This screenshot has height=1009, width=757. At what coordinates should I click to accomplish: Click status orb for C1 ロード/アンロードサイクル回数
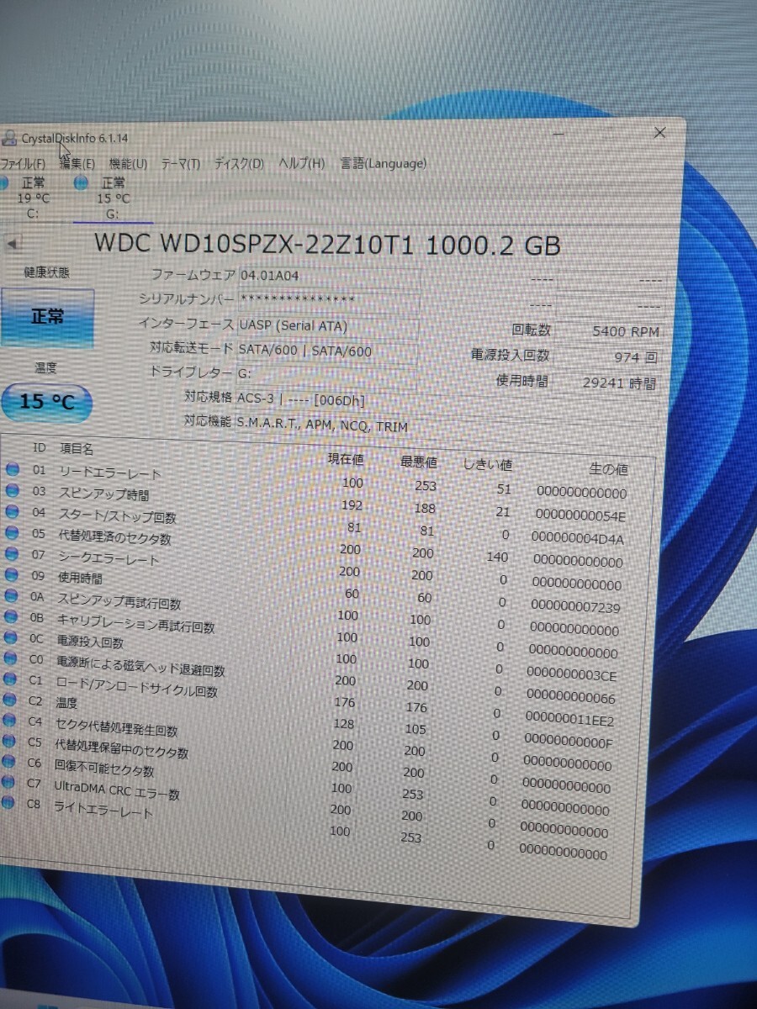pos(10,679)
